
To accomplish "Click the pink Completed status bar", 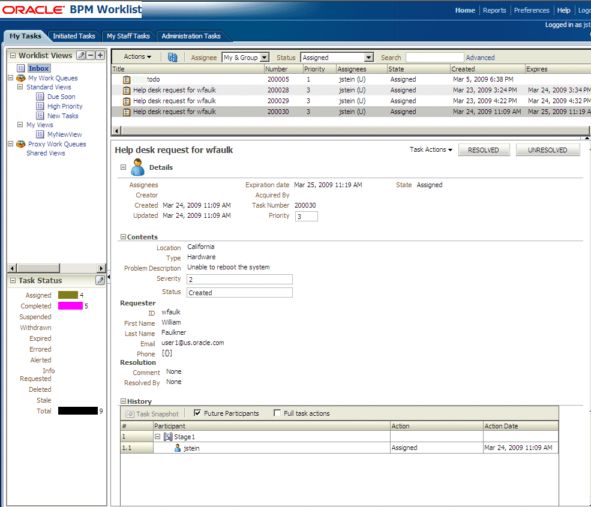I will pyautogui.click(x=70, y=306).
